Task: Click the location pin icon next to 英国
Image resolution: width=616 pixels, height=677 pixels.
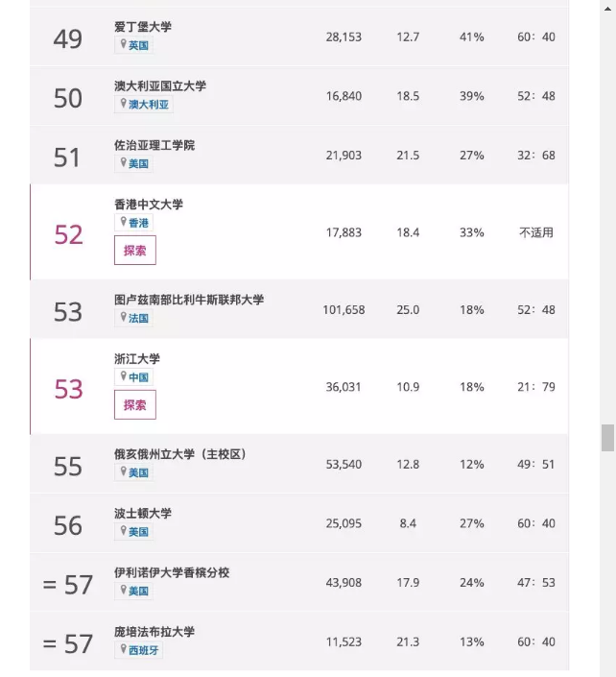Action: click(x=124, y=44)
